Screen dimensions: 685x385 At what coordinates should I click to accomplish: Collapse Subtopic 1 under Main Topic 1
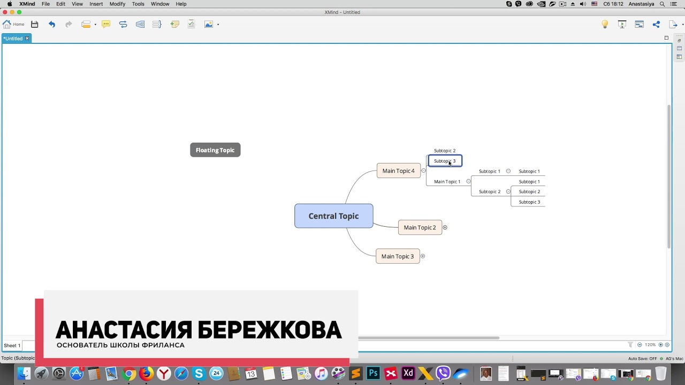508,171
